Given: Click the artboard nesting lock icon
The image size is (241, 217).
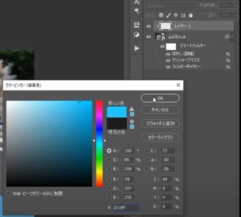Looking at the screenshot, I should pos(183,15).
